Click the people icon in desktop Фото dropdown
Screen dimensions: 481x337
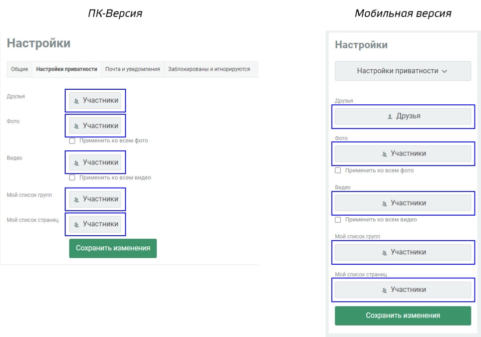76,126
